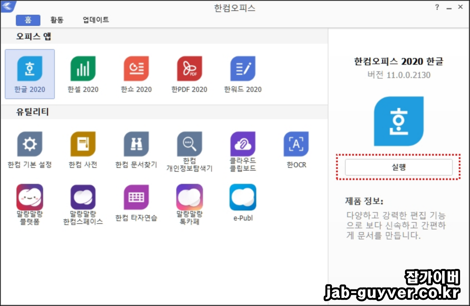Click the help question mark icon
The image size is (470, 306).
[437, 7]
